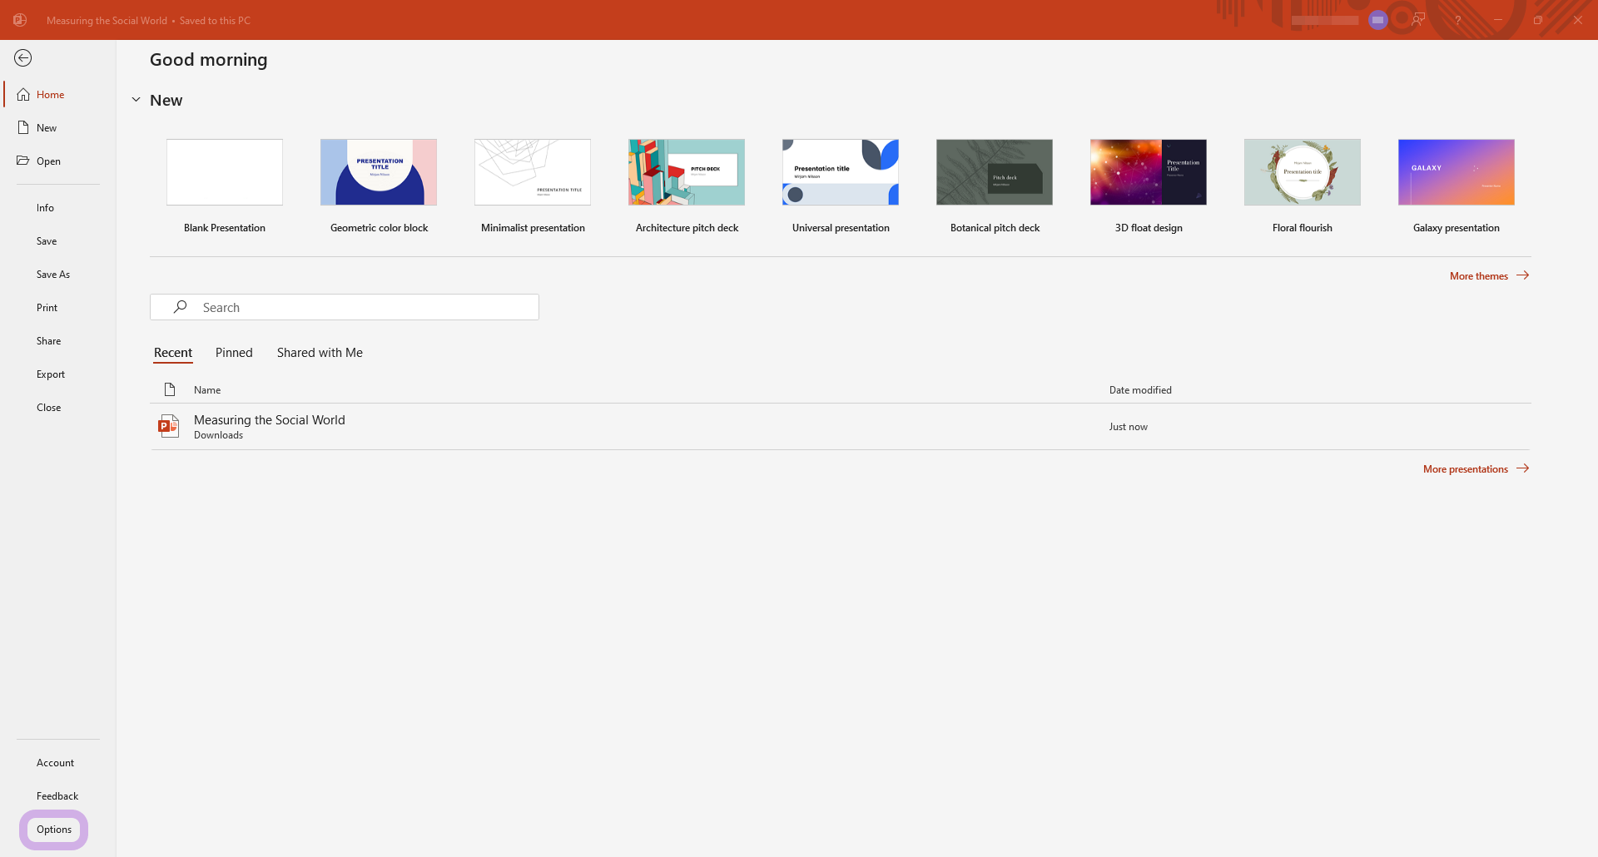This screenshot has width=1598, height=857.
Task: Choose Save from the sidebar
Action: coord(58,241)
